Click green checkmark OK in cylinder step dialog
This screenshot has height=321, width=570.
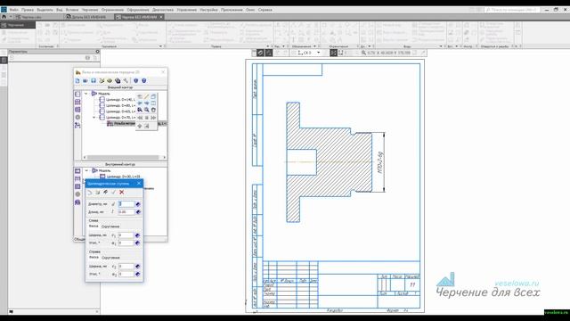coord(113,193)
